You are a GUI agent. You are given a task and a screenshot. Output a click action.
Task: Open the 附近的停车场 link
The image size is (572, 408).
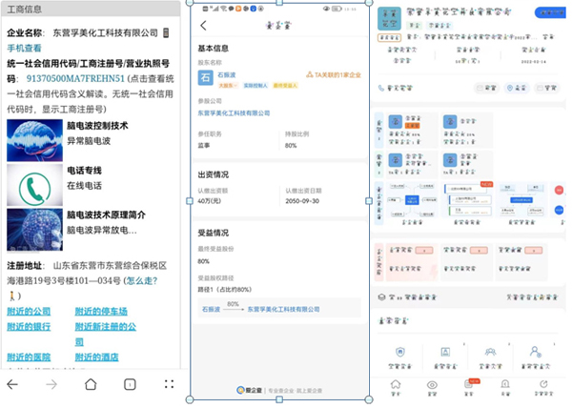pyautogui.click(x=101, y=312)
